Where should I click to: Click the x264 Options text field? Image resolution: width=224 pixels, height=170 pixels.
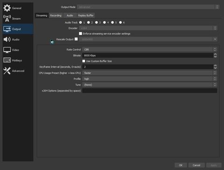tap(149, 91)
